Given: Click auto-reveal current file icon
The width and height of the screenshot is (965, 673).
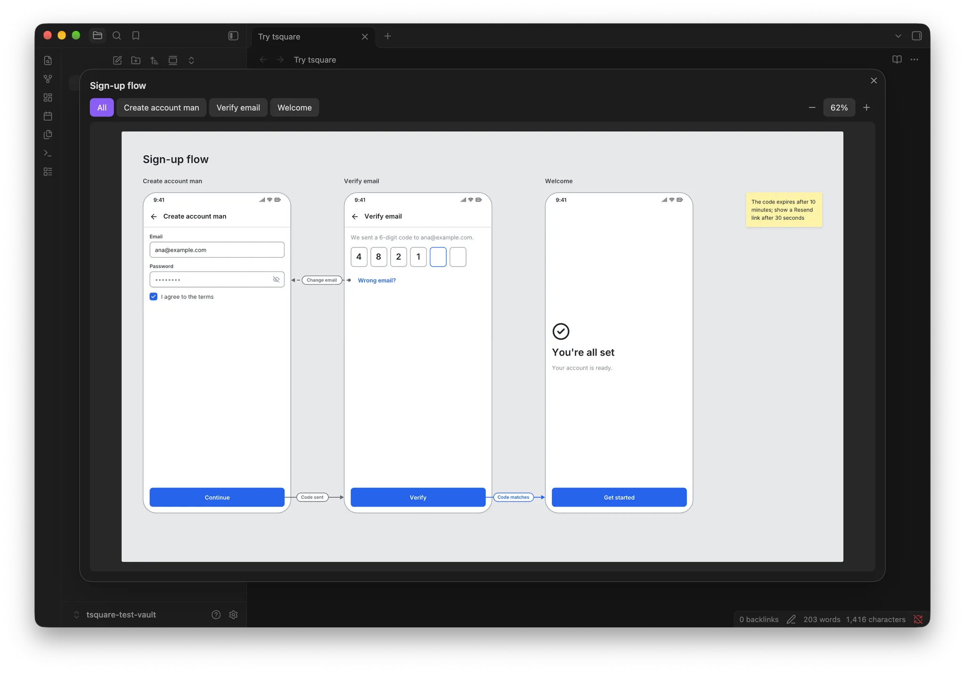Looking at the screenshot, I should tap(173, 60).
